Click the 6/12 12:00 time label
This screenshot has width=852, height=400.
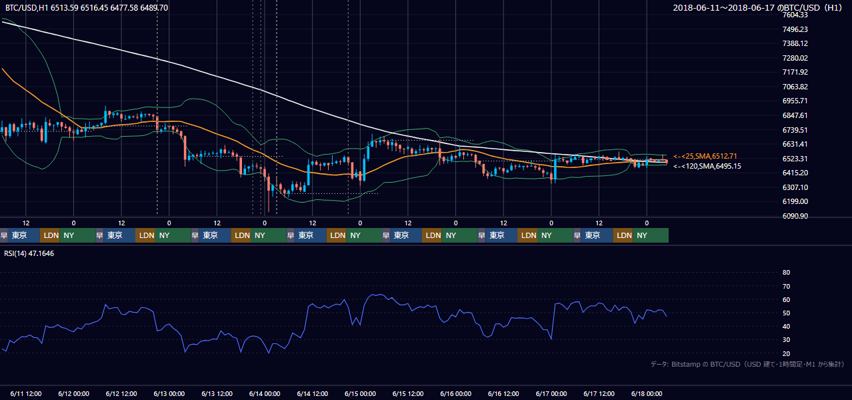(x=122, y=394)
